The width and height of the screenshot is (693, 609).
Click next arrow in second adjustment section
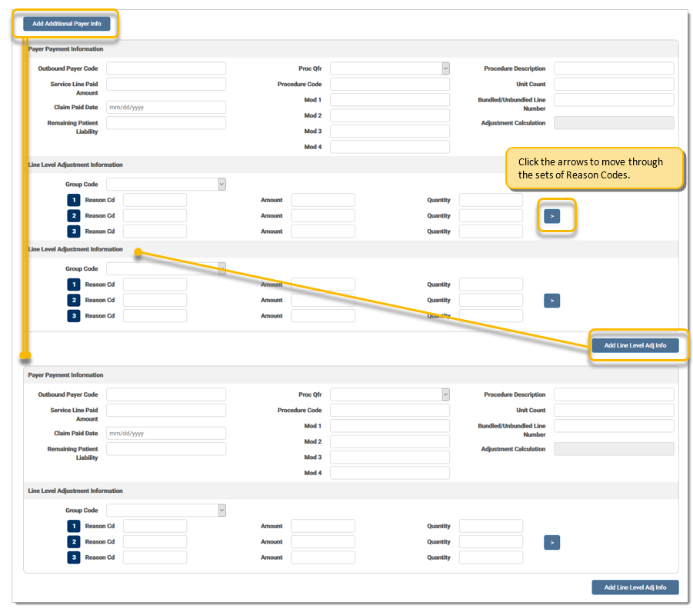[551, 301]
